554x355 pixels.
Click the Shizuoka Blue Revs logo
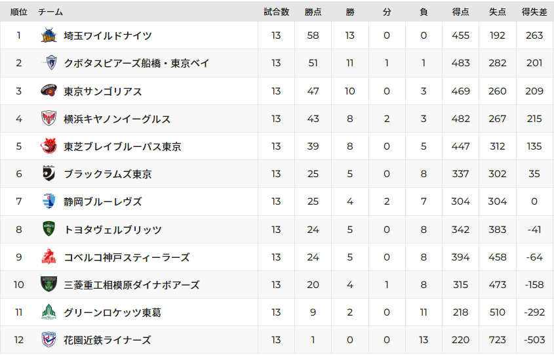(x=49, y=201)
